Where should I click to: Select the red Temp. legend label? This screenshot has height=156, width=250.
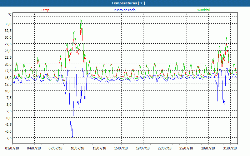pos(46,10)
